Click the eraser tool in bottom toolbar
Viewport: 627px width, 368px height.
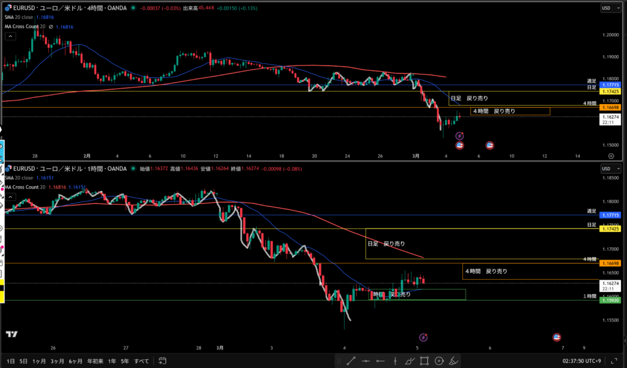[x=454, y=361]
